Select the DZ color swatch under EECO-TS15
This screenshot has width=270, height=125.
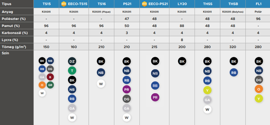coord(72,61)
